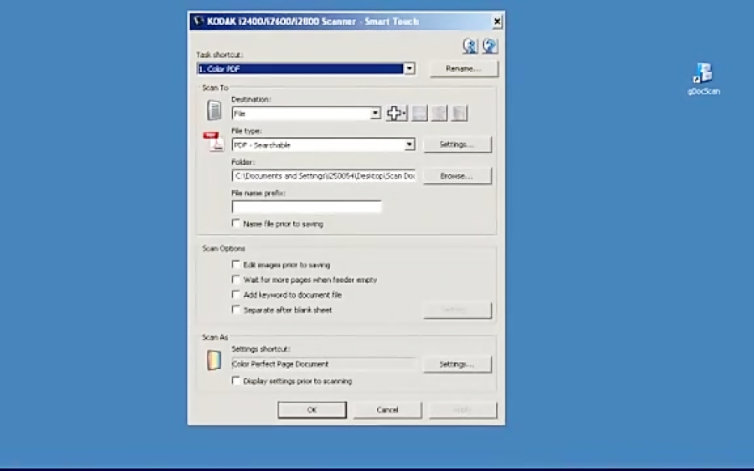
Task: Enable Name file prior to saving
Action: tap(236, 223)
